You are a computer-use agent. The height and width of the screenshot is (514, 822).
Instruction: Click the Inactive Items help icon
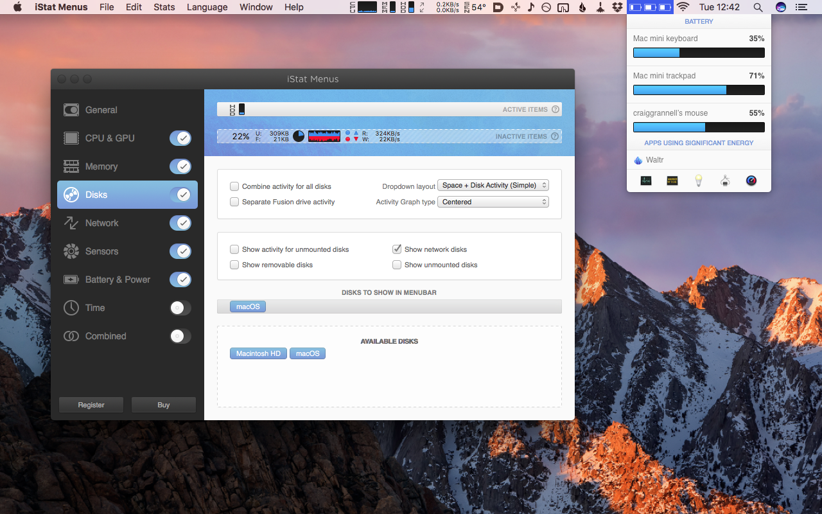click(555, 136)
